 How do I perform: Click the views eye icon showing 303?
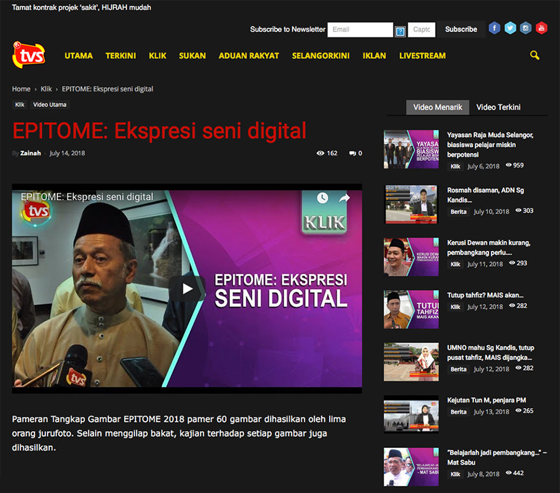tap(518, 211)
